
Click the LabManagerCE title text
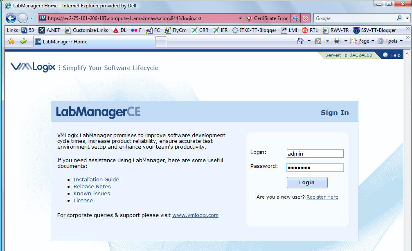[98, 112]
